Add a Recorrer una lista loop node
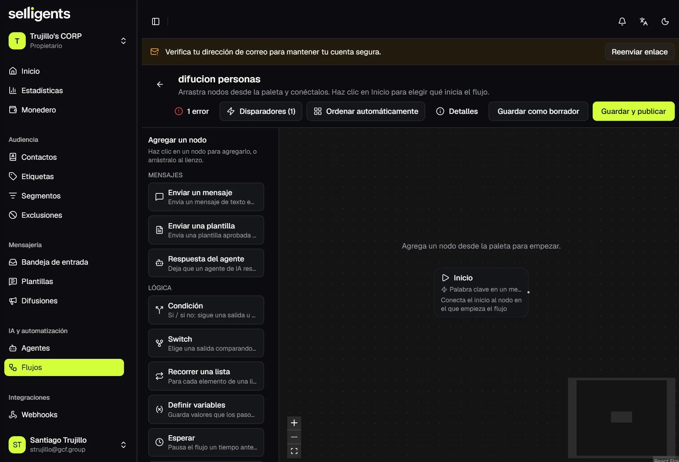Viewport: 679px width, 462px height. [x=206, y=376]
